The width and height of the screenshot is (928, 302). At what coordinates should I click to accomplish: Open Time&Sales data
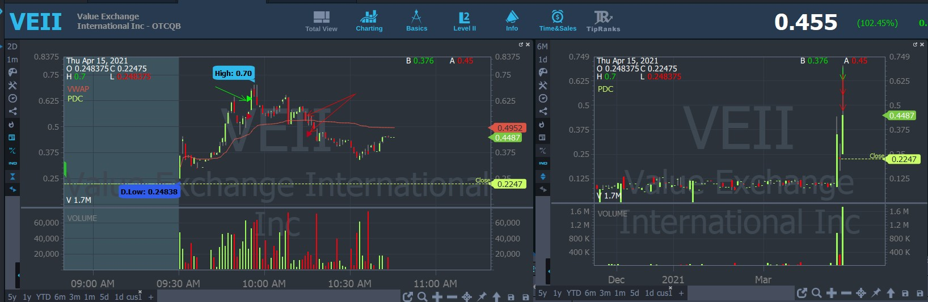tap(558, 21)
